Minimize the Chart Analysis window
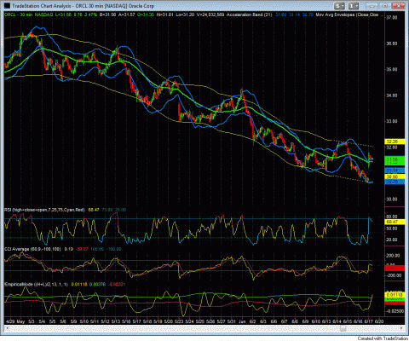The image size is (409, 341). point(372,5)
